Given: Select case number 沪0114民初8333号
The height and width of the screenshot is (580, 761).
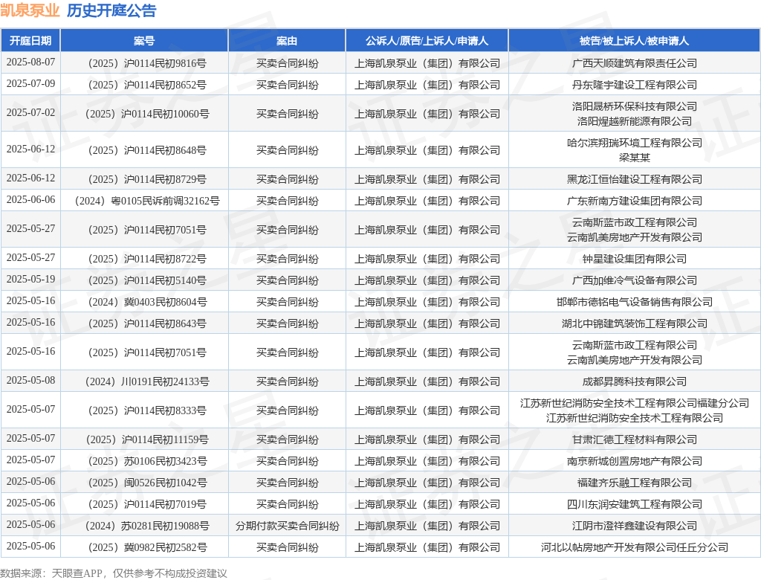Looking at the screenshot, I should (145, 410).
